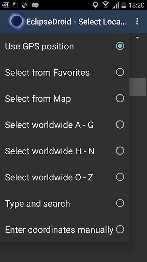Screen dimensions: 147x262
Task: Tap the signal strength bars icon
Action: pyautogui.click(x=116, y=5)
